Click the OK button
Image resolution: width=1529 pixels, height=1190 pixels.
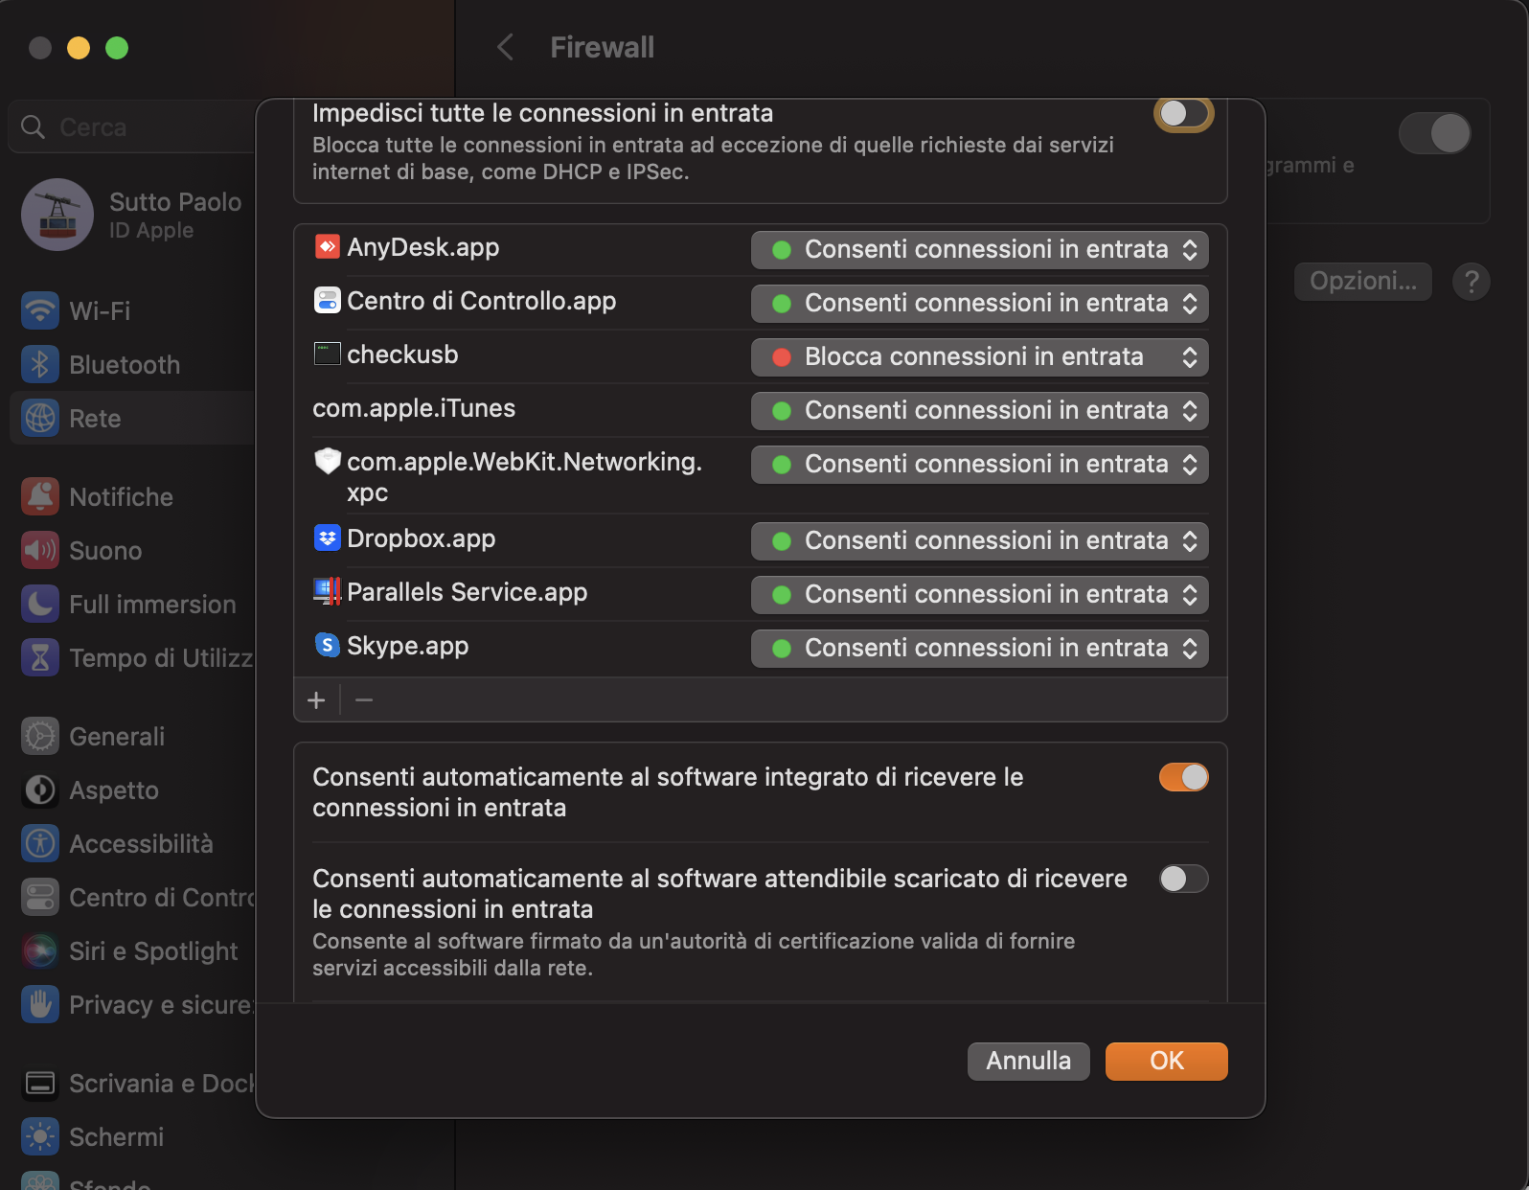pos(1166,1061)
